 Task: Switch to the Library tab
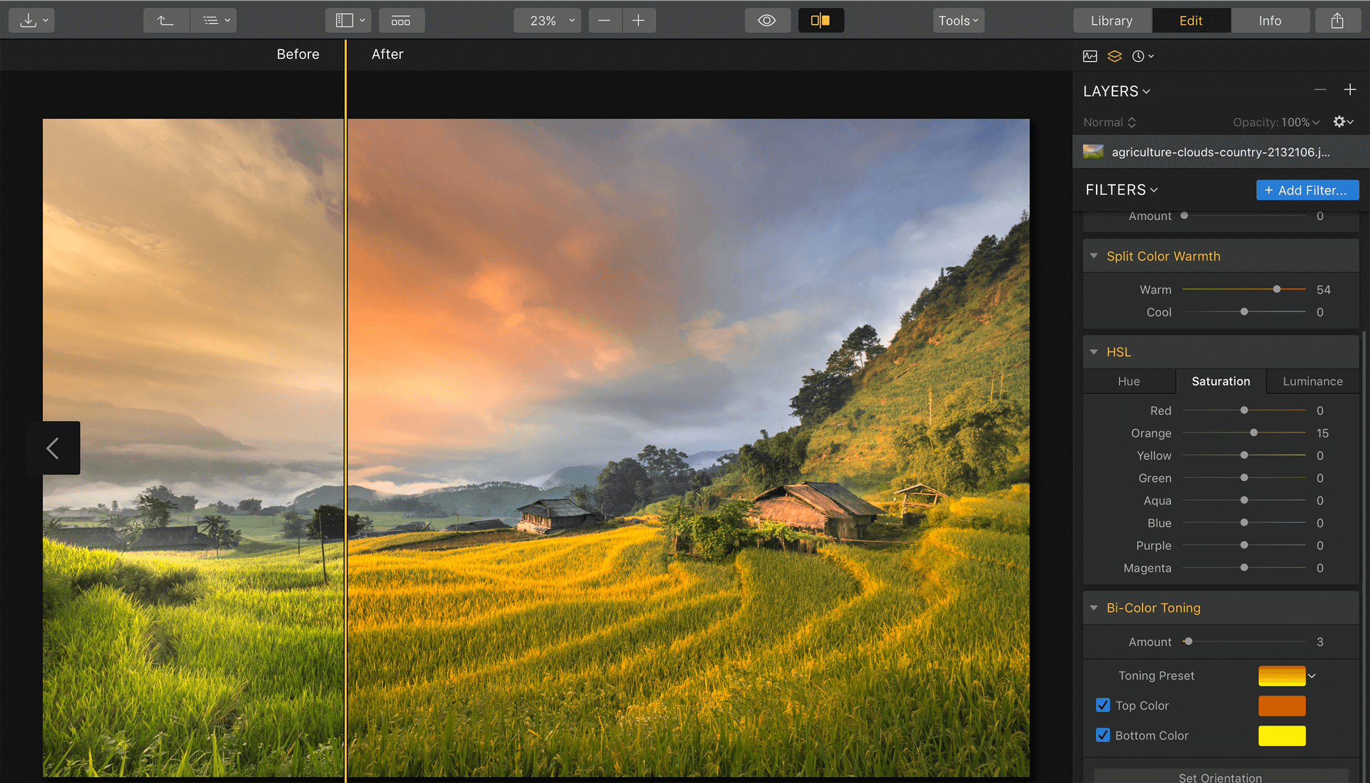coord(1111,20)
